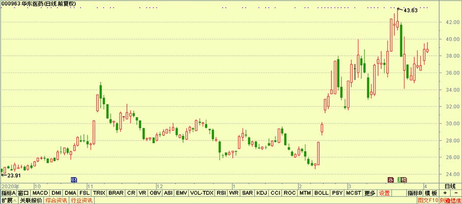The image size is (462, 204).
Task: Click the overlapped red 侧边栏 corner button
Action: pos(450,201)
